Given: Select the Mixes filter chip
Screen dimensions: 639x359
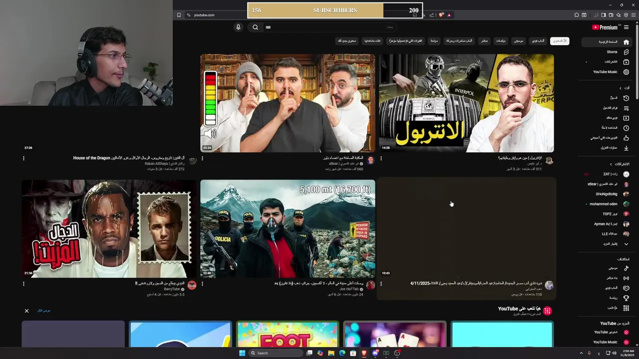Looking at the screenshot, I should tap(501, 41).
